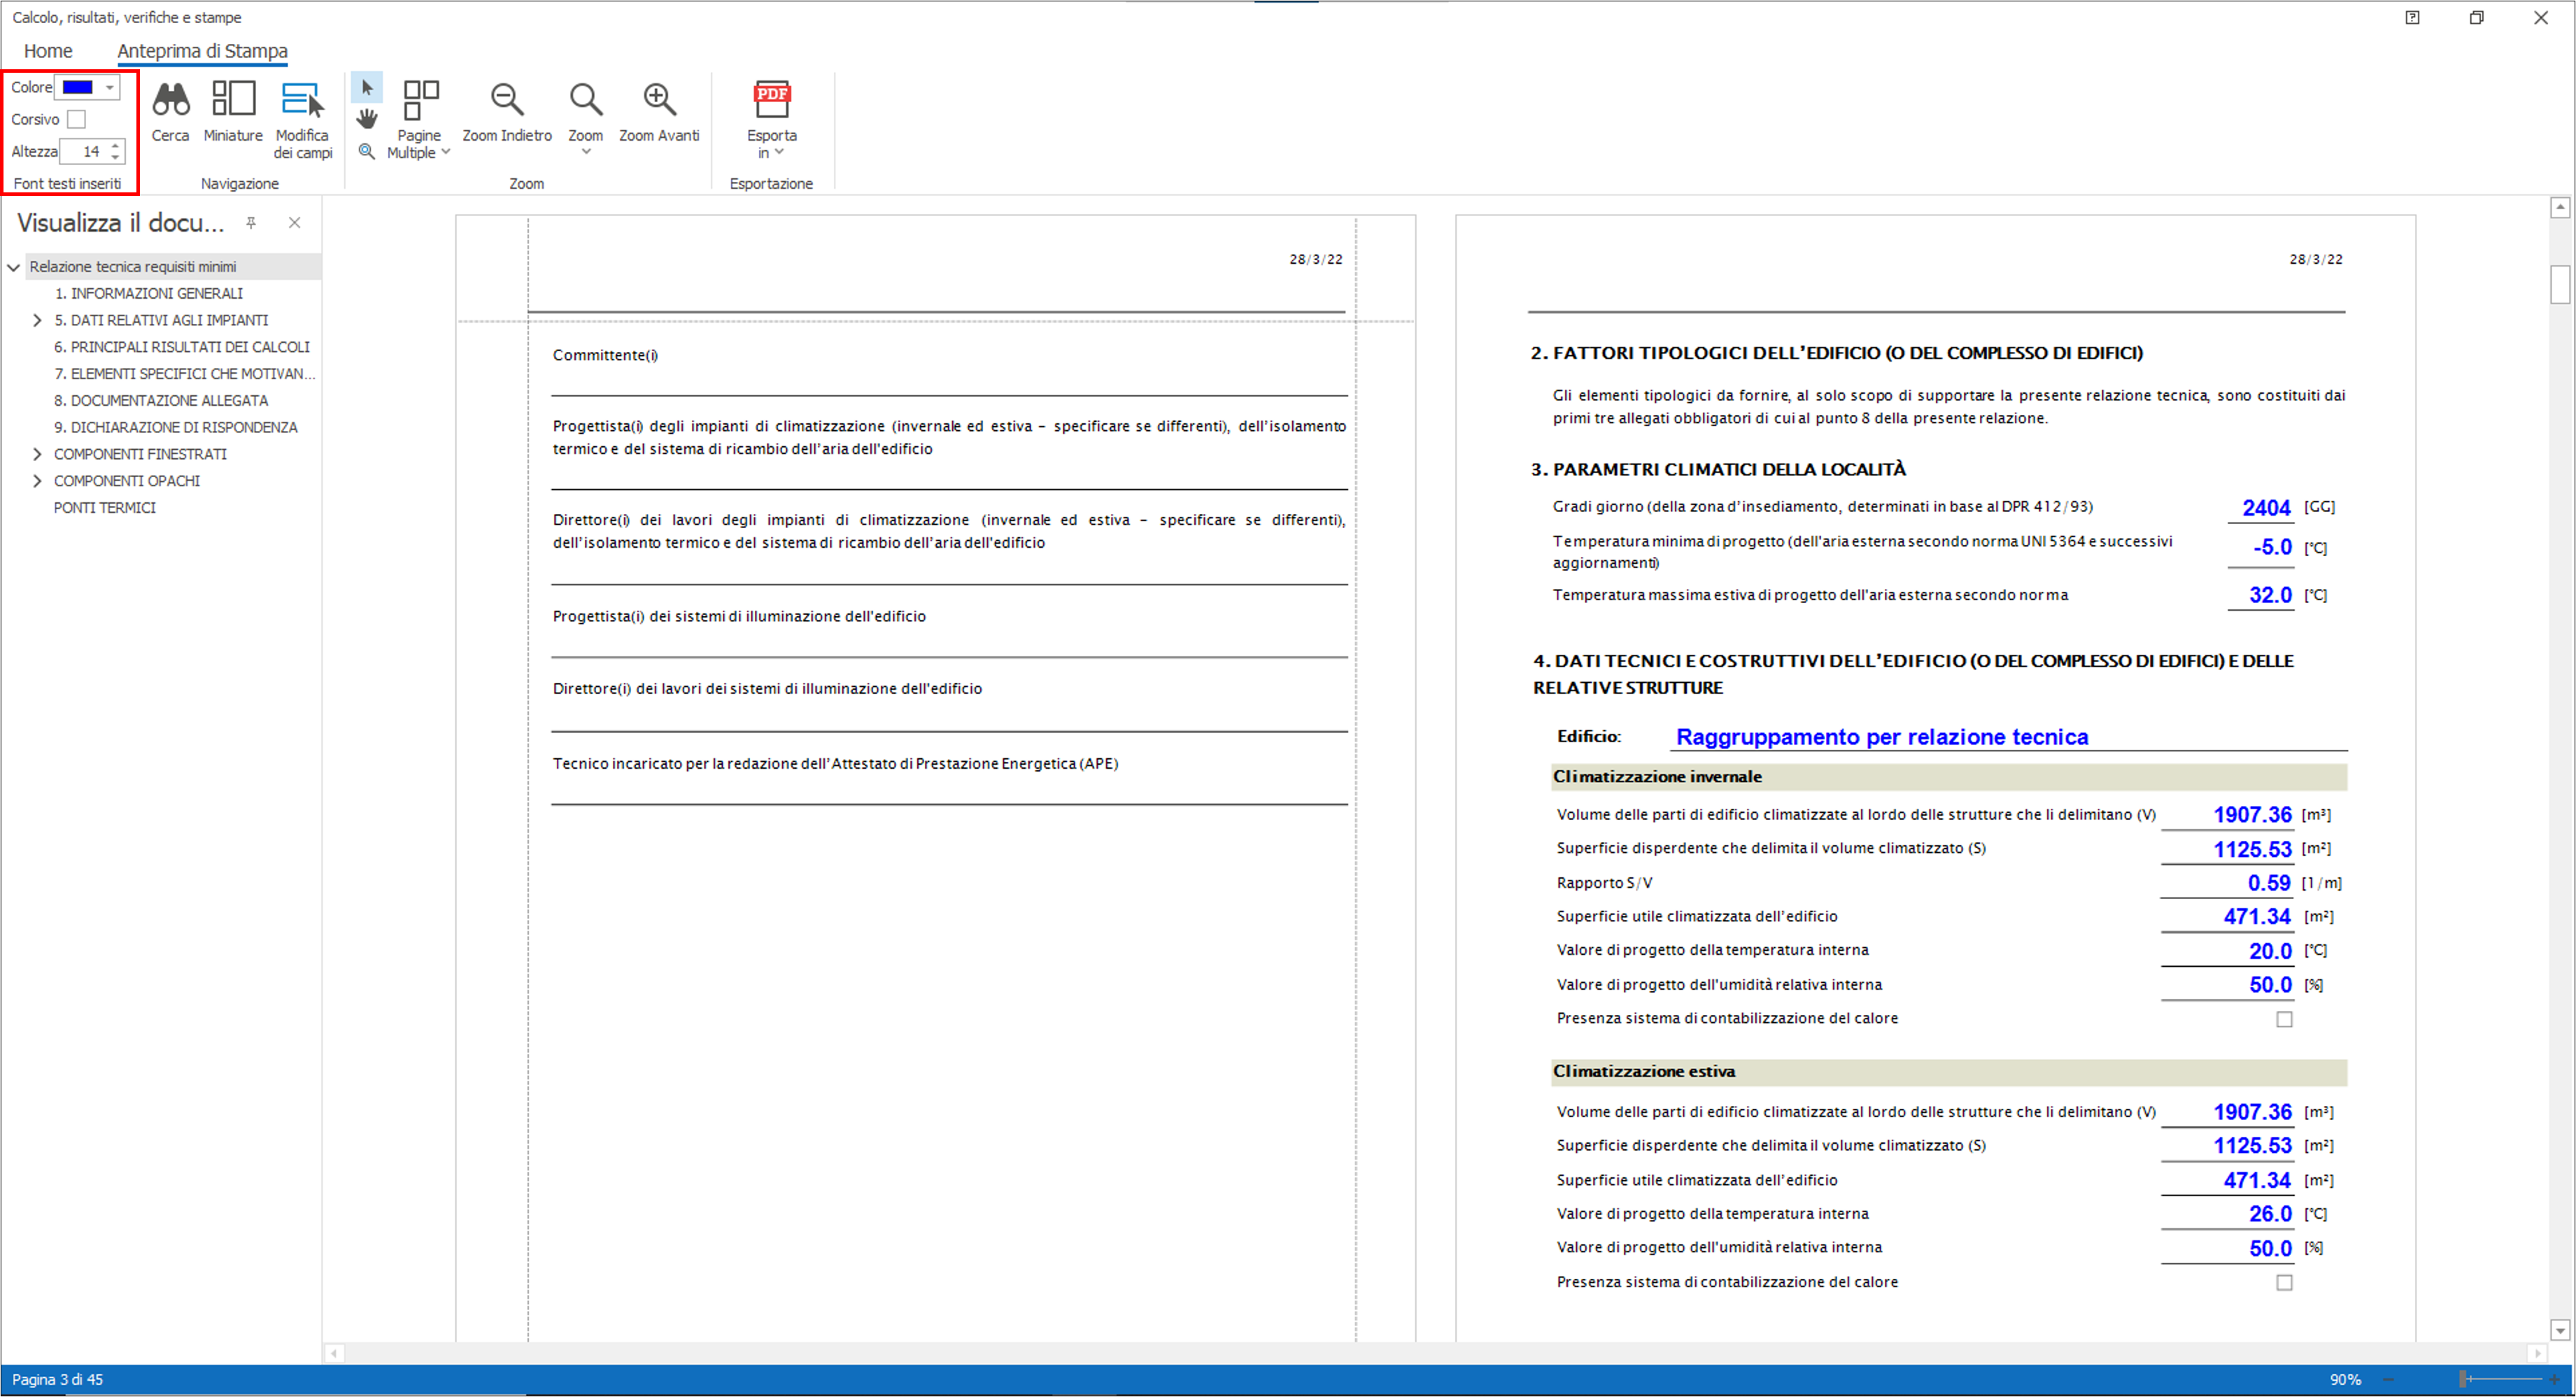Image resolution: width=2576 pixels, height=1397 pixels.
Task: Select Relazione tecnica requisiti minimi in tree
Action: tap(133, 267)
